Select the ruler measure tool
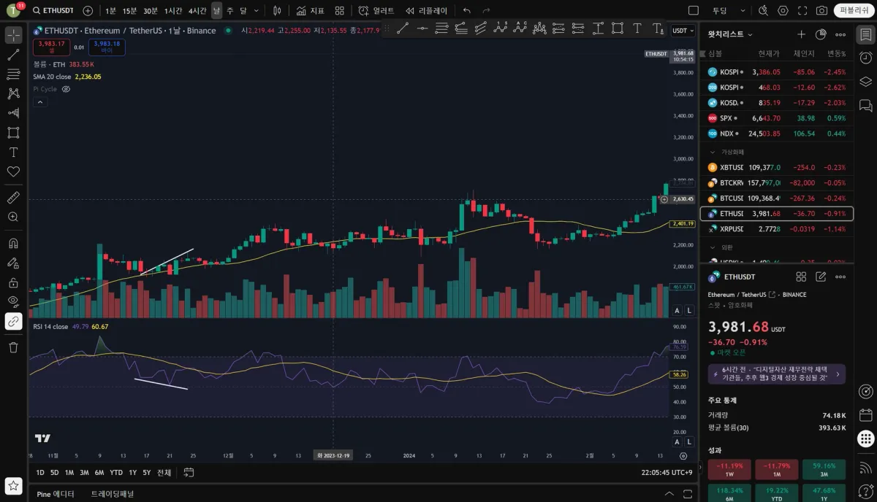The height and width of the screenshot is (502, 877). 13,198
